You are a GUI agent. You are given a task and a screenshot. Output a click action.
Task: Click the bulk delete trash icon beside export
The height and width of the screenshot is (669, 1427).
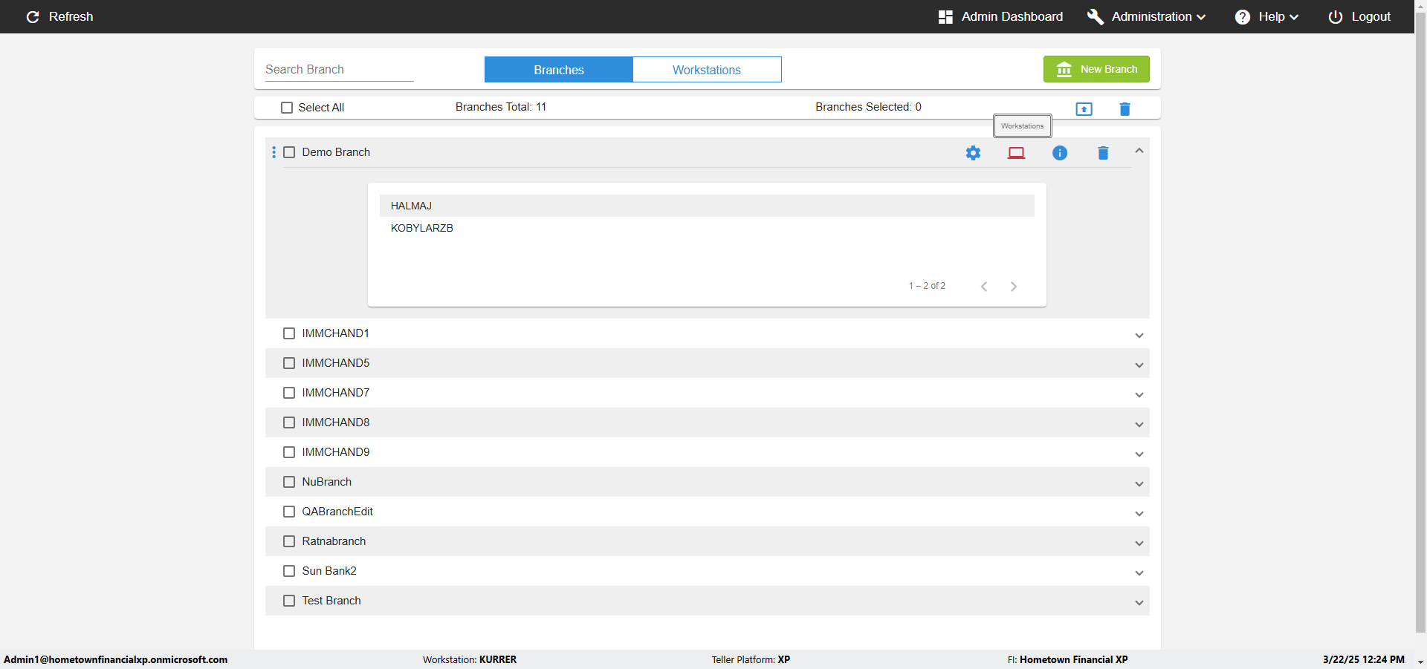[x=1125, y=109]
